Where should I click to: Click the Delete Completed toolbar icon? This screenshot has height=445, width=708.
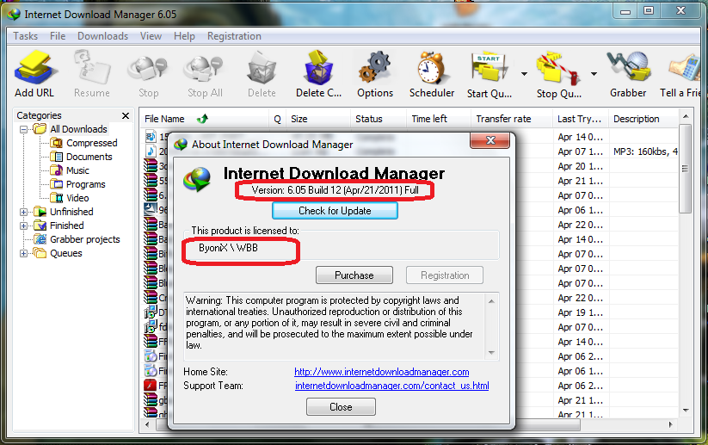point(319,74)
